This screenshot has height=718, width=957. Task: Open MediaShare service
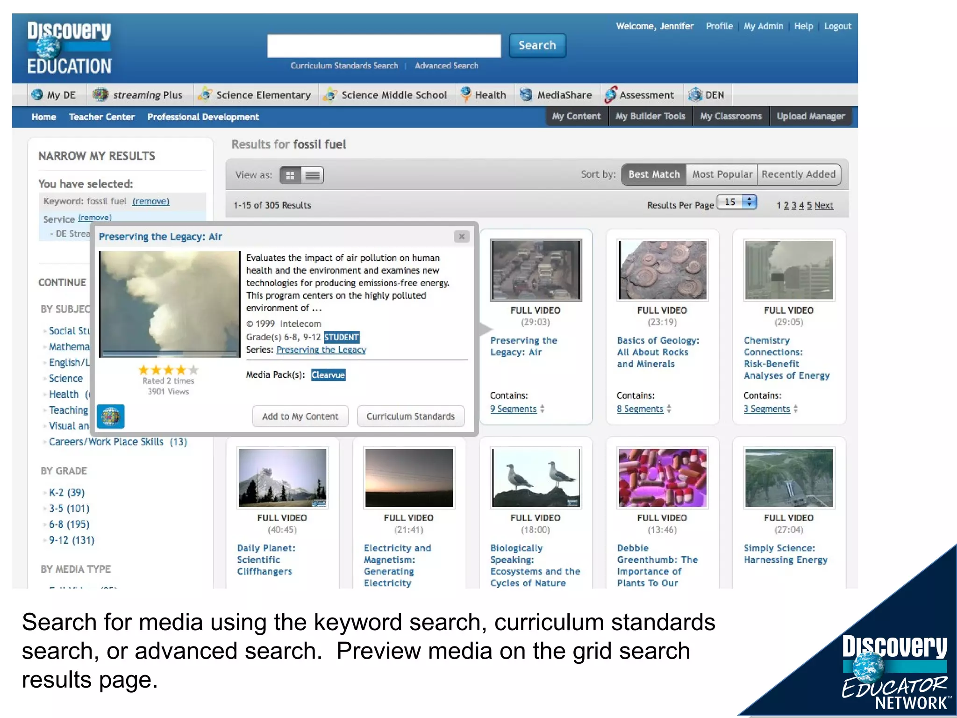click(x=556, y=95)
